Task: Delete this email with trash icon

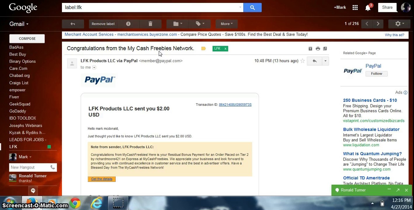Action: 150,24
